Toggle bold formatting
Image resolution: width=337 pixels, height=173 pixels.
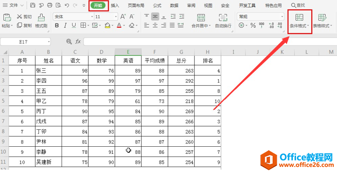(57, 25)
